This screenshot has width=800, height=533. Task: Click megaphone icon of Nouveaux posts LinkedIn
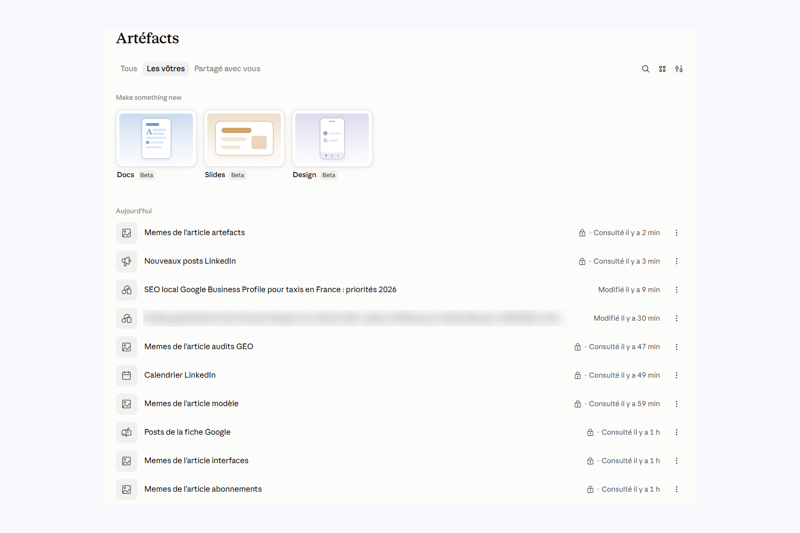[x=126, y=261]
